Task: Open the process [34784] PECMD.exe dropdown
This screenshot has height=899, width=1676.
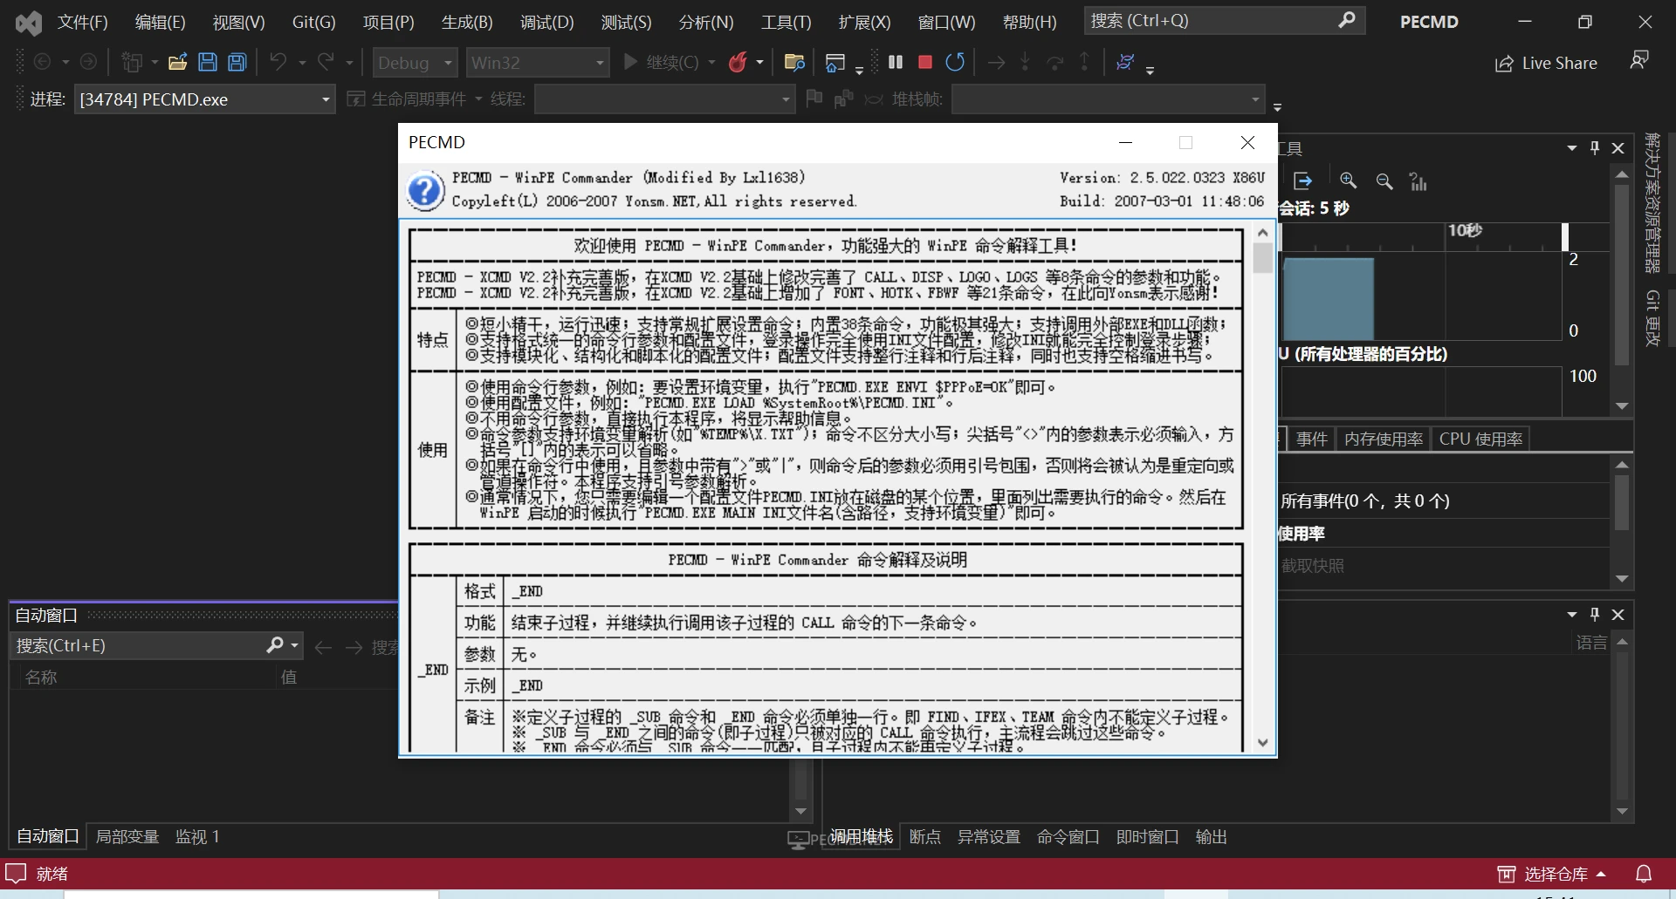Action: click(x=204, y=99)
